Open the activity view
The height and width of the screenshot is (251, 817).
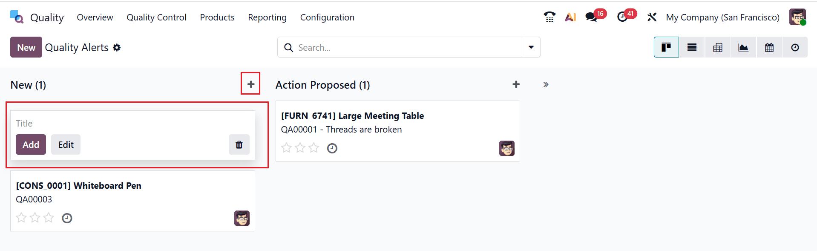[794, 47]
